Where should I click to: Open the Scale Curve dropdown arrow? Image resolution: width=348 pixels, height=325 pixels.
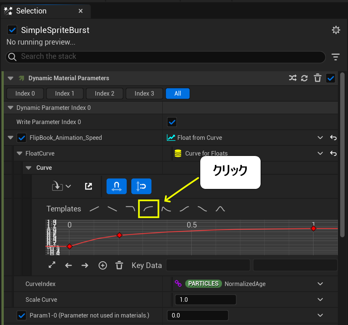pyautogui.click(x=320, y=300)
